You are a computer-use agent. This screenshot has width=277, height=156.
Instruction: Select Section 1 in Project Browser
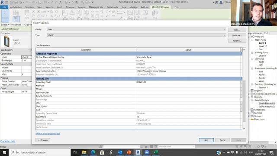click(263, 88)
